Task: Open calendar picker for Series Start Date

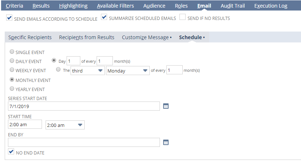Action: point(166,106)
